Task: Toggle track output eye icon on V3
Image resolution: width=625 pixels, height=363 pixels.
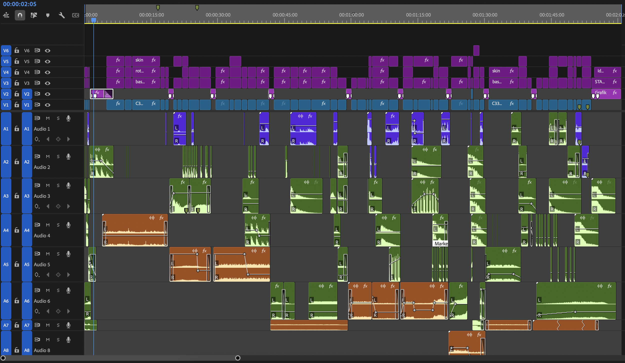Action: click(48, 83)
